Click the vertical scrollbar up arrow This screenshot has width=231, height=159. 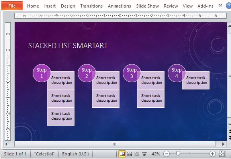coord(229,26)
